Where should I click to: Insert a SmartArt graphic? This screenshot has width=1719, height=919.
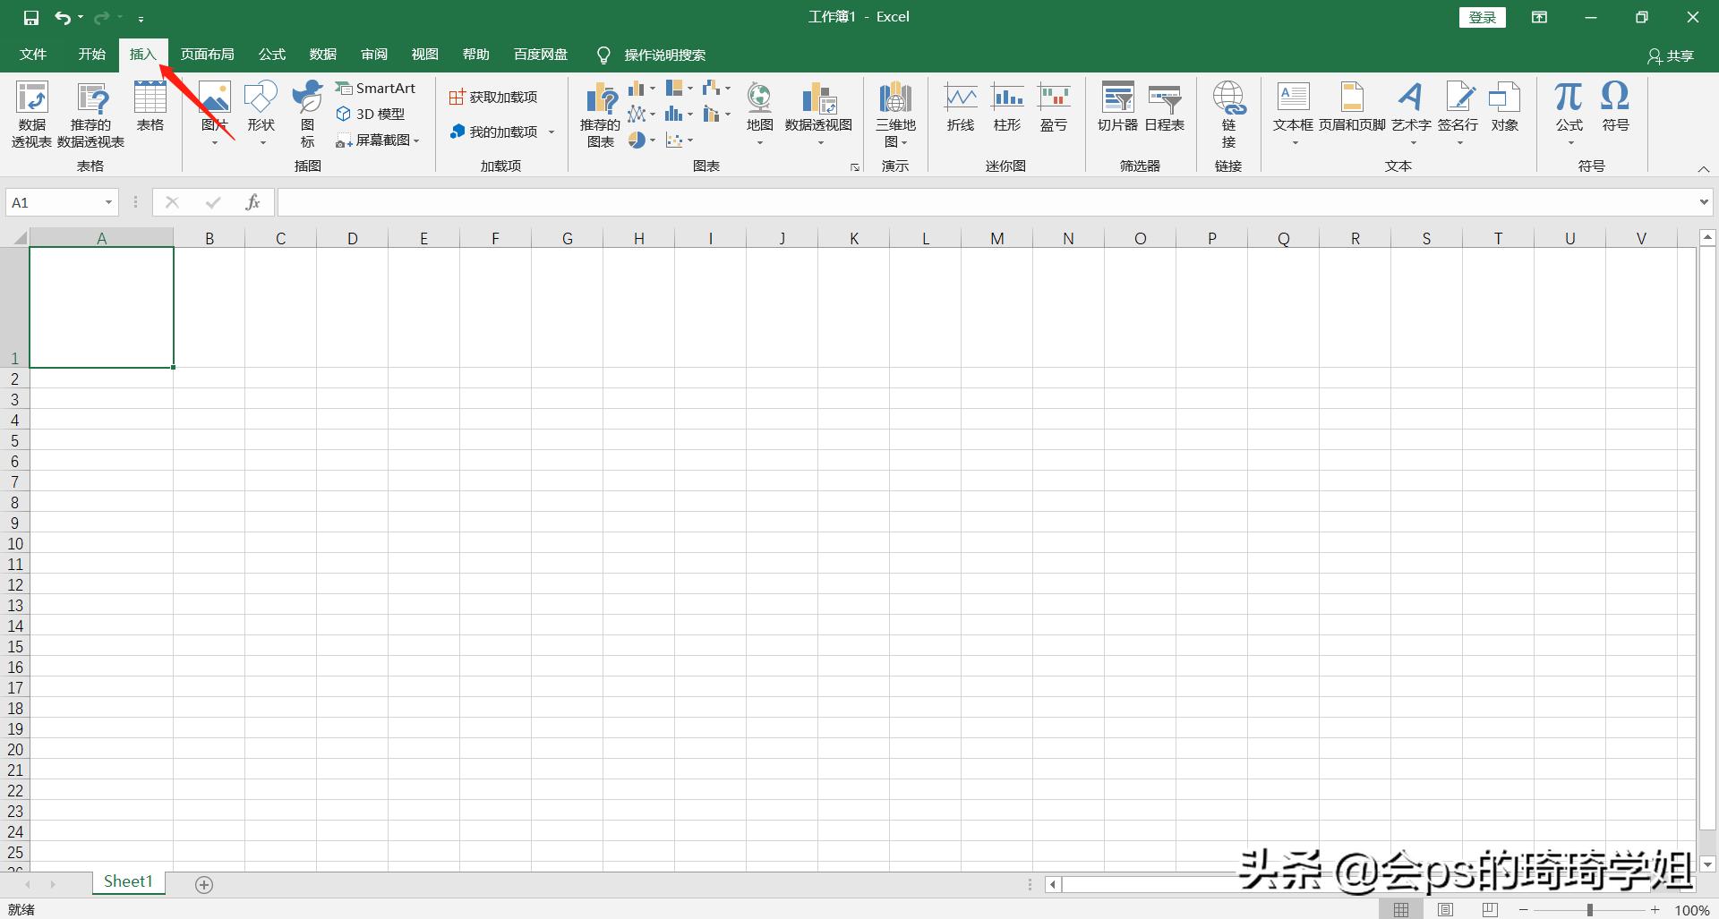[376, 88]
